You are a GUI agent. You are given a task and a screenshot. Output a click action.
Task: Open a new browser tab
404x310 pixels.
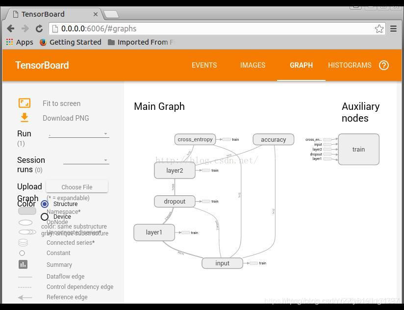tap(111, 14)
